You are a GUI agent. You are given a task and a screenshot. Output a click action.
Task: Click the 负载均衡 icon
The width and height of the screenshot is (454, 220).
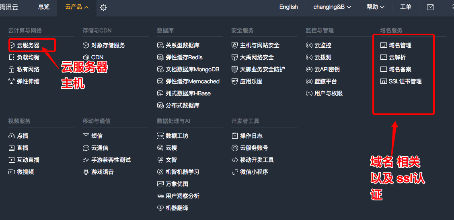pyautogui.click(x=12, y=57)
